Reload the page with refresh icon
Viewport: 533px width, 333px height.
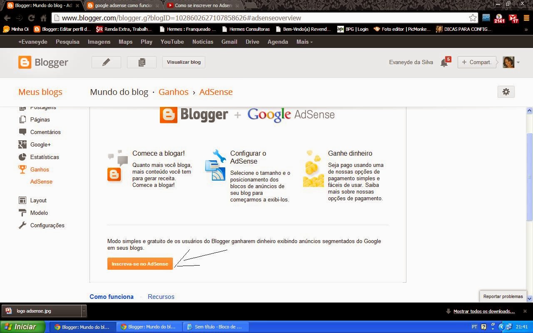point(31,18)
